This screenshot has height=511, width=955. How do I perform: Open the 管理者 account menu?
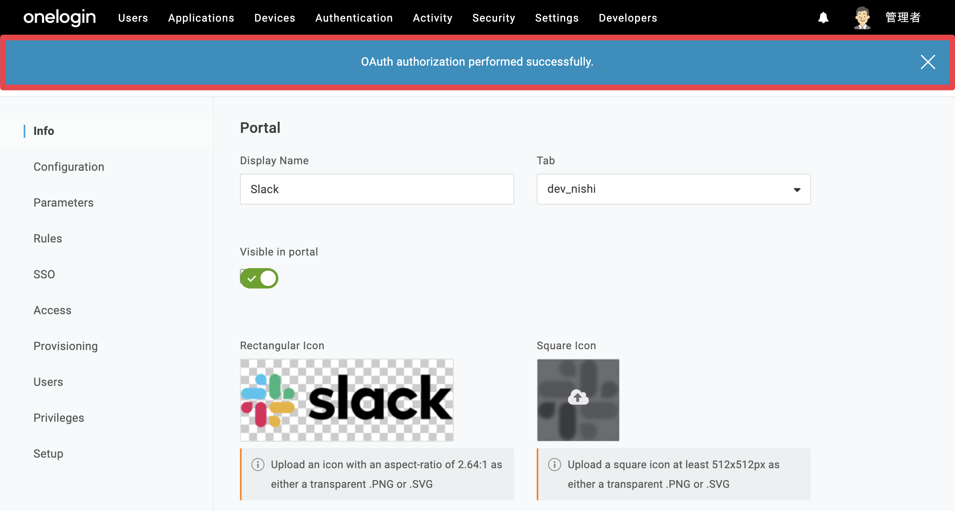tap(903, 18)
